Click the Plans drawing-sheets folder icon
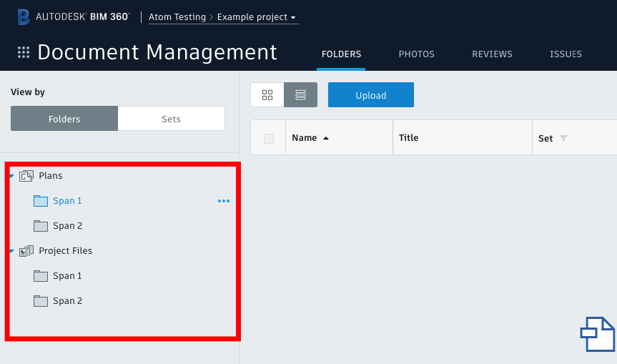This screenshot has height=364, width=617. (x=26, y=176)
